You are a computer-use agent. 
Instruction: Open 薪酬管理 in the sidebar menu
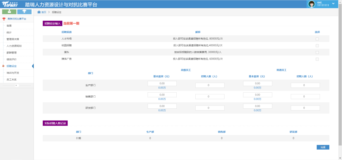pyautogui.click(x=11, y=53)
